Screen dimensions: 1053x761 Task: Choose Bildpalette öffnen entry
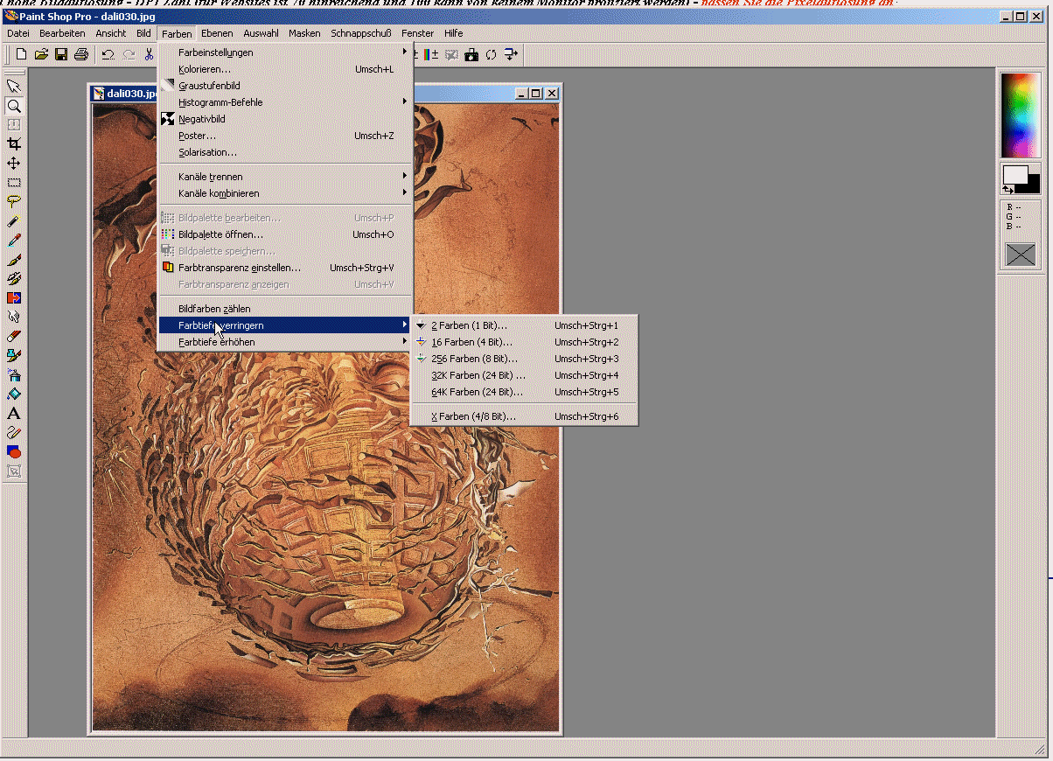click(x=284, y=234)
